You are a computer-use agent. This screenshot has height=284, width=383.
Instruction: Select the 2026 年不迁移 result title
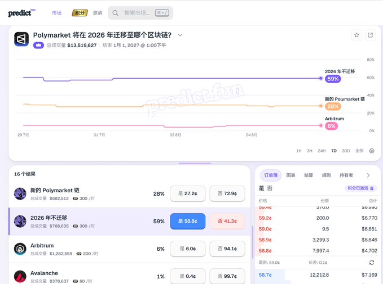(49, 218)
